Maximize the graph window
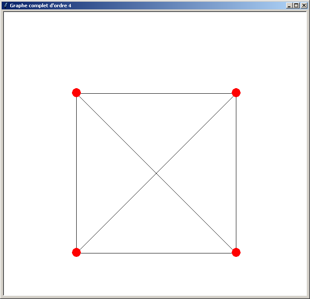 [296, 6]
